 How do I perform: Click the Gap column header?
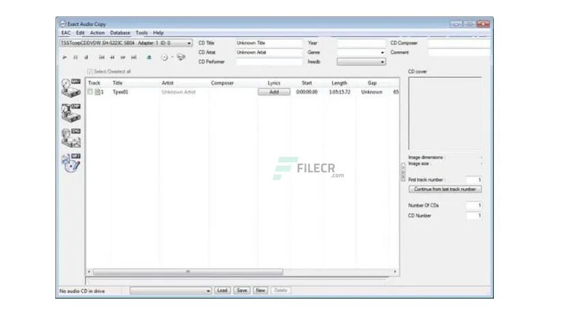[372, 83]
